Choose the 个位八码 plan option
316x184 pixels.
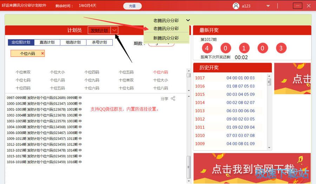[x=58, y=80]
